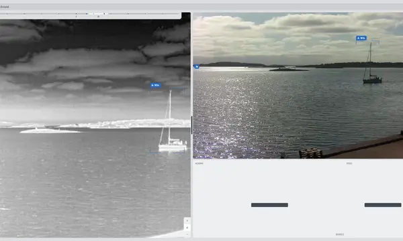This screenshot has width=403, height=241.
Task: Click the vertical divider handle between camera views
Action: [191, 125]
